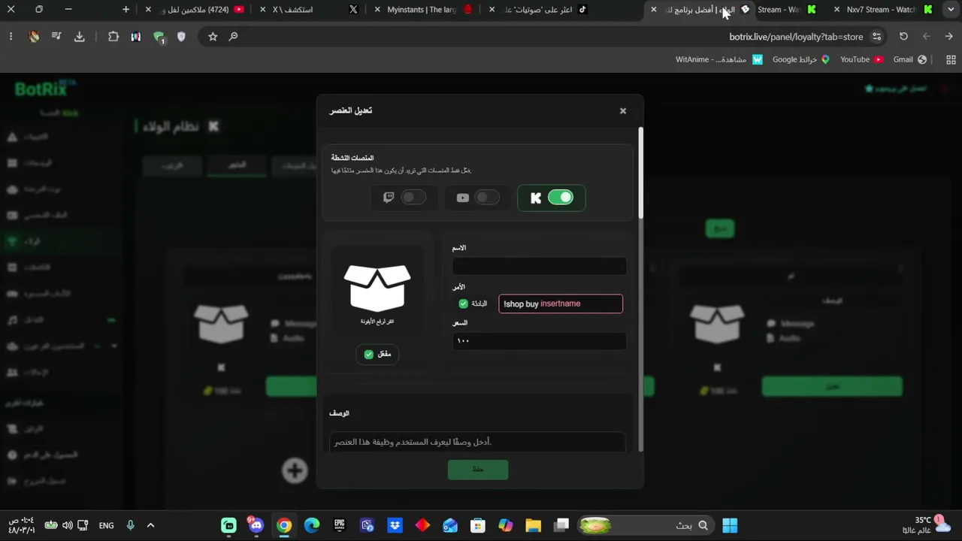Open the خرائط Google Maps bookmark
Image resolution: width=962 pixels, height=541 pixels.
click(x=801, y=59)
